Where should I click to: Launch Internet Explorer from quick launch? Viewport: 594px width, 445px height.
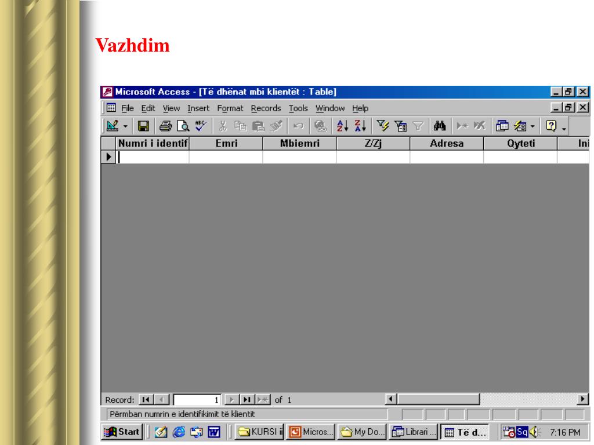(x=179, y=432)
